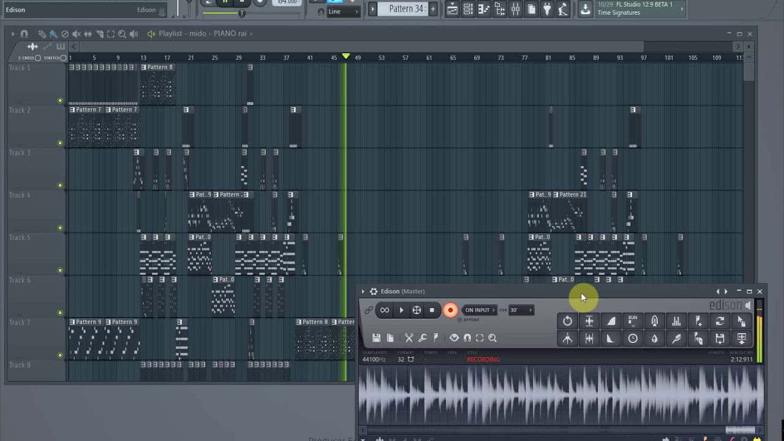Click the Edison record button

[450, 310]
